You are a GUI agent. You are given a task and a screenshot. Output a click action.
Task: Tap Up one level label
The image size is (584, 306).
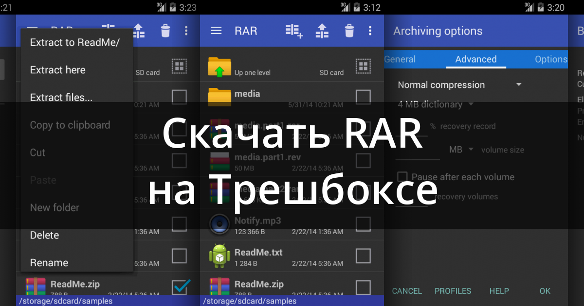[252, 72]
